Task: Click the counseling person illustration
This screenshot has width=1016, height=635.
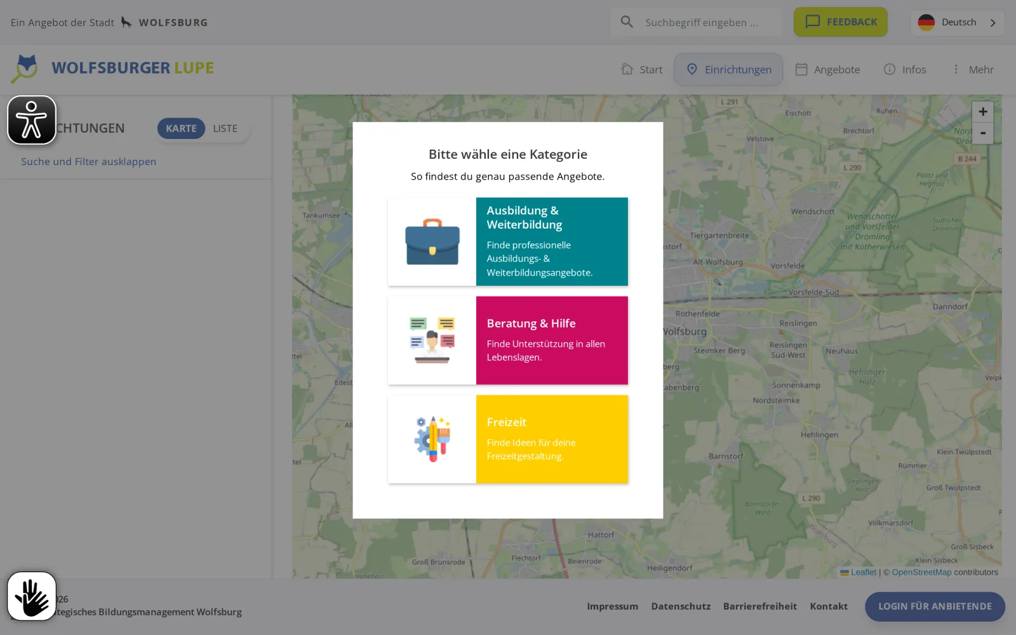Action: [x=432, y=340]
